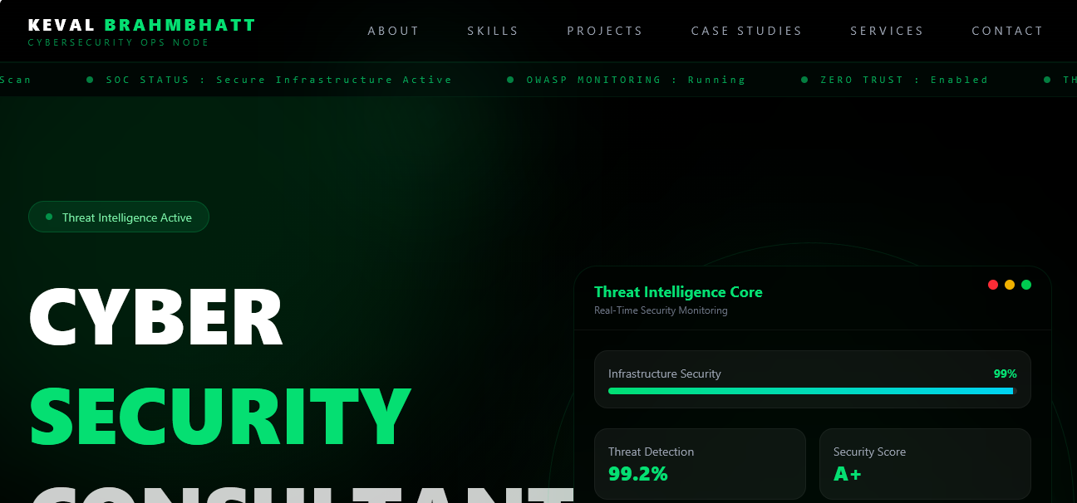
Task: Click the Real-Time Security Monitoring subtitle
Action: (661, 310)
